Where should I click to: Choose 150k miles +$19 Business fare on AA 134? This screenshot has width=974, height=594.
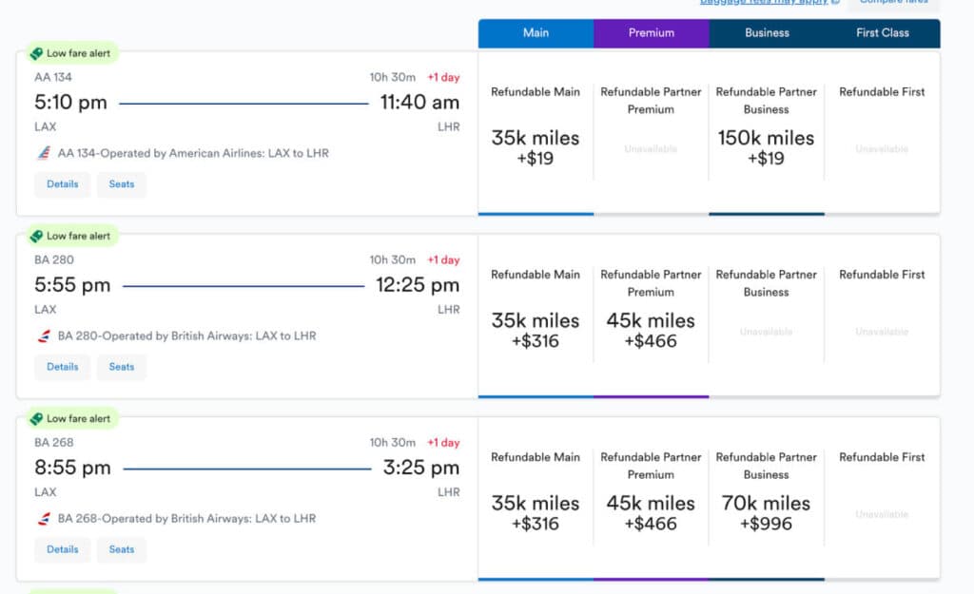pos(766,147)
